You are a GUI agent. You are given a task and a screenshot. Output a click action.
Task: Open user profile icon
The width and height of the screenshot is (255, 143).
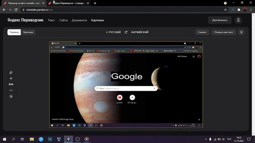(x=238, y=20)
